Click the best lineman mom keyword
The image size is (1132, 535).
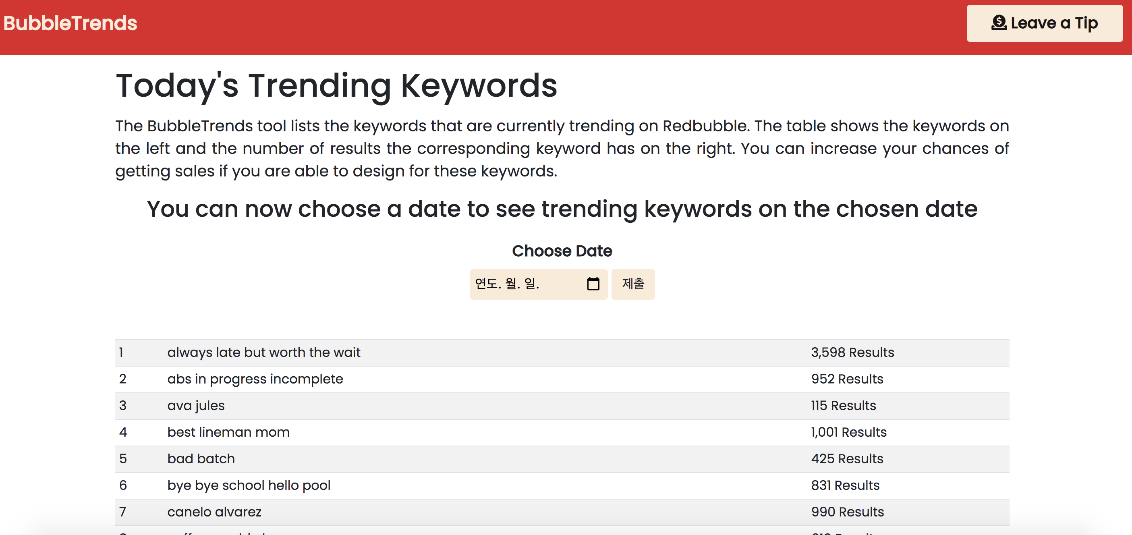click(228, 432)
